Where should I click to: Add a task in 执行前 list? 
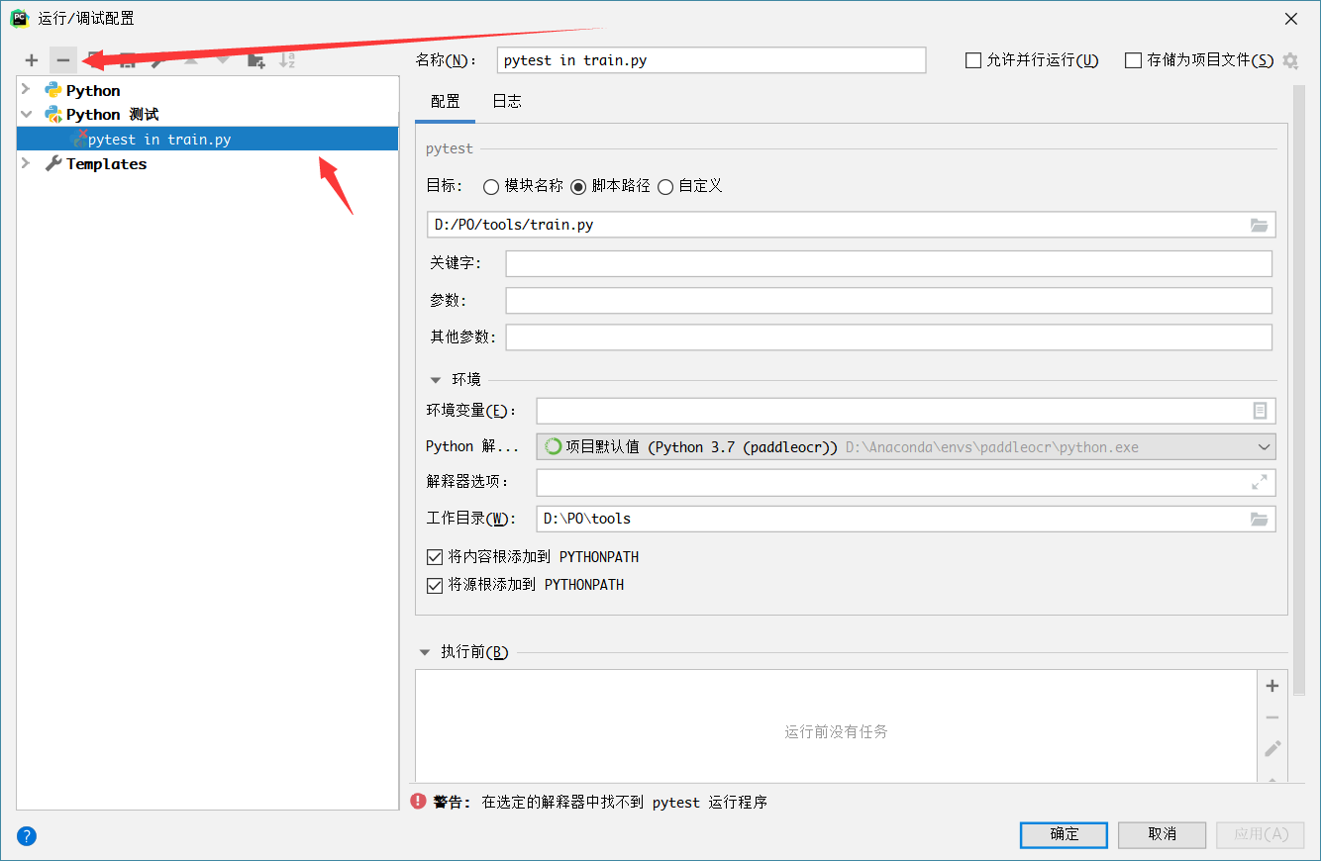click(1272, 686)
